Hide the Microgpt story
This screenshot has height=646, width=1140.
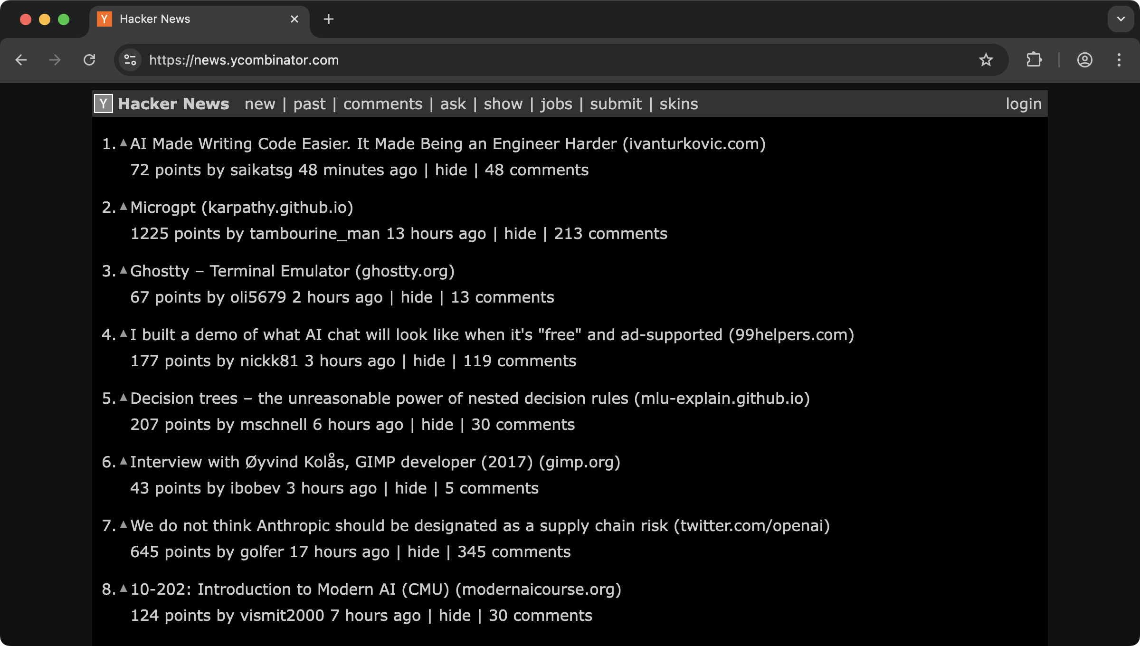tap(520, 234)
